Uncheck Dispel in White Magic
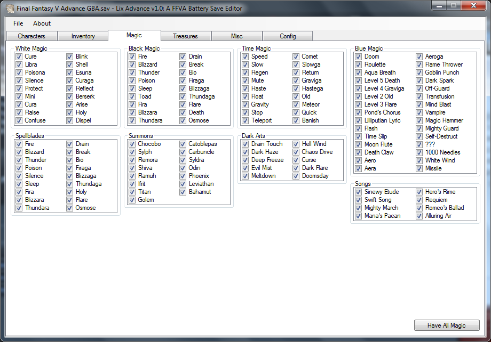Image resolution: width=491 pixels, height=342 pixels. tap(69, 120)
